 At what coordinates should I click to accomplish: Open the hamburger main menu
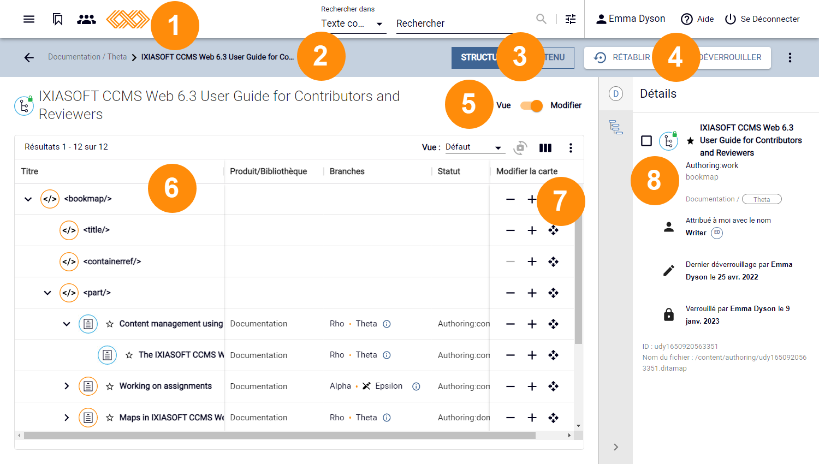[x=29, y=19]
